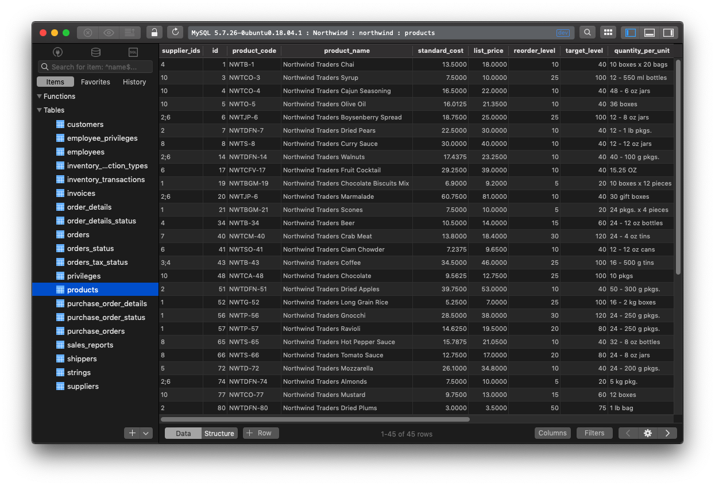Image resolution: width=715 pixels, height=486 pixels.
Task: Toggle the left sidebar panel button
Action: click(x=631, y=33)
